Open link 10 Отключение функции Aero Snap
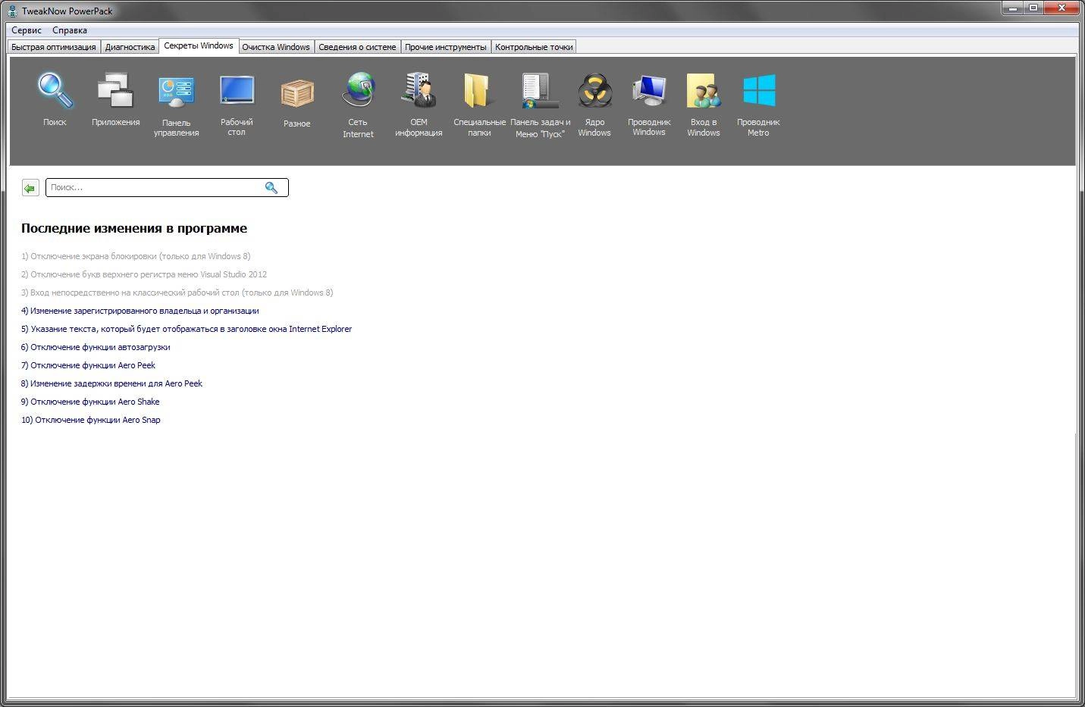Screen dimensions: 1085x707 pyautogui.click(x=91, y=420)
